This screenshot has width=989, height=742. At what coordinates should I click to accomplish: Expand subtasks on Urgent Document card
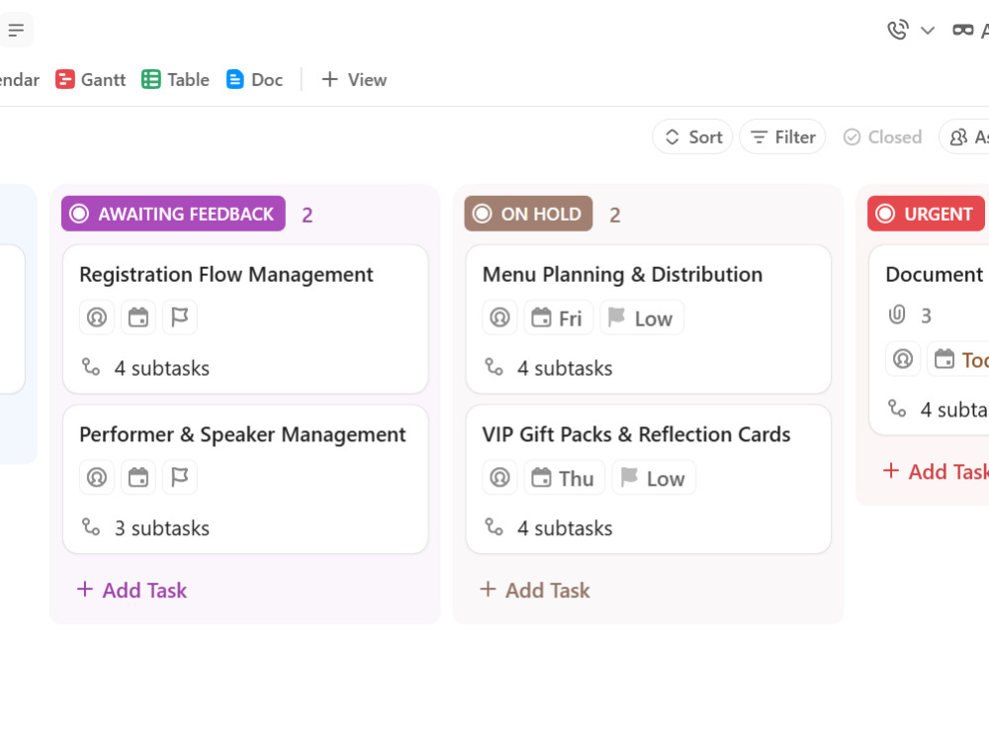(938, 410)
